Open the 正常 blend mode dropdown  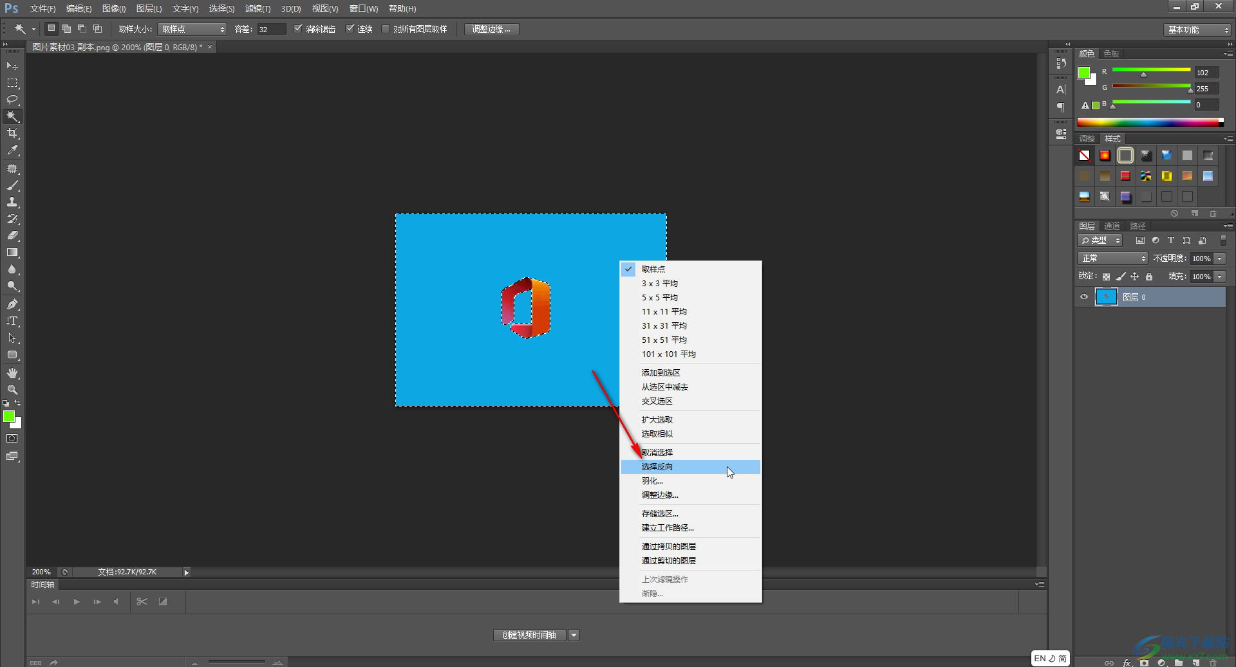coord(1112,259)
